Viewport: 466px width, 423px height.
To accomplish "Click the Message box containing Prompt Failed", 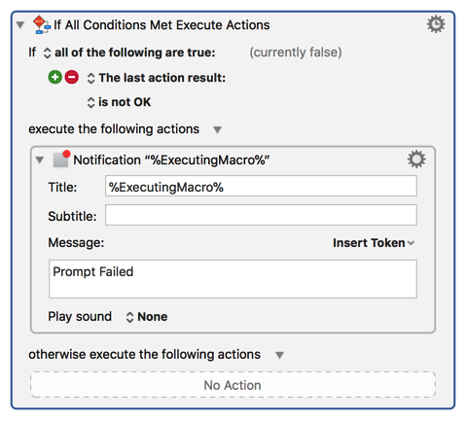I will coord(233,279).
